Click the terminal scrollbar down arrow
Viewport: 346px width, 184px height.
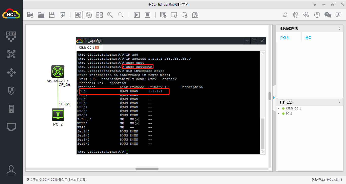point(263,151)
